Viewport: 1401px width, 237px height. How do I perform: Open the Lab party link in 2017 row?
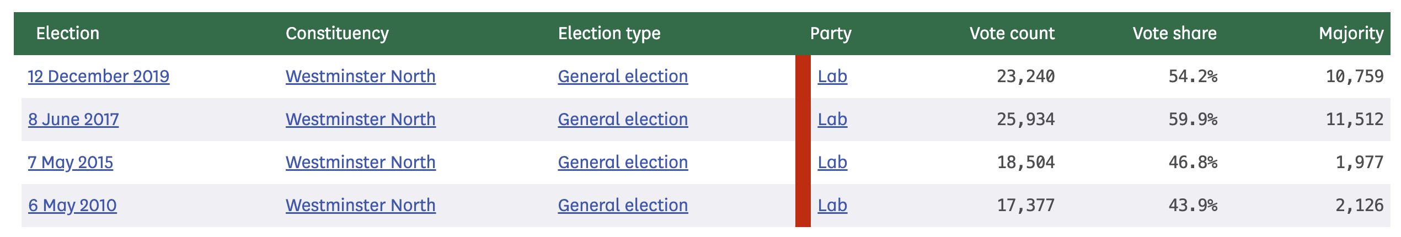point(832,119)
